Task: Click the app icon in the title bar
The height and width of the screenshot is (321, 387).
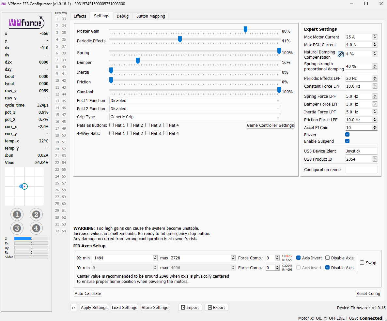Action: [x=4, y=4]
